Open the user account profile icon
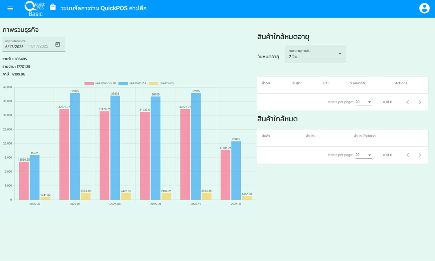The height and width of the screenshot is (261, 435). click(424, 8)
